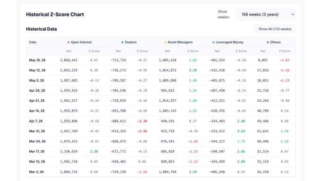
Task: Click the -2.93 Dealers z-score
Action: pos(142,131)
